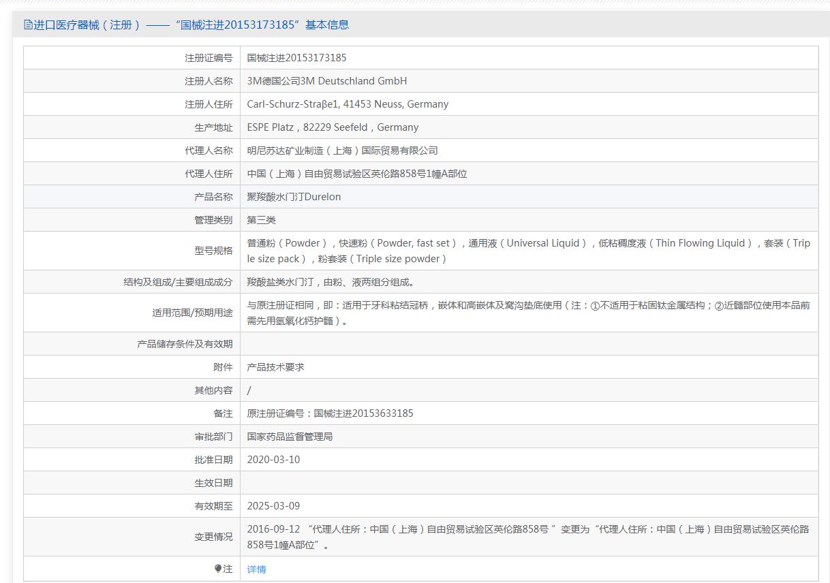Click the 代理人名称 label

click(209, 151)
